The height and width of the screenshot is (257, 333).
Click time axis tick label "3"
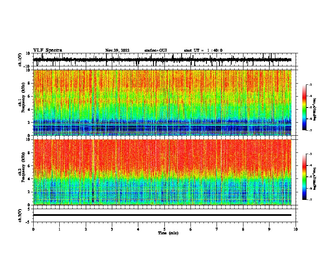point(112,229)
